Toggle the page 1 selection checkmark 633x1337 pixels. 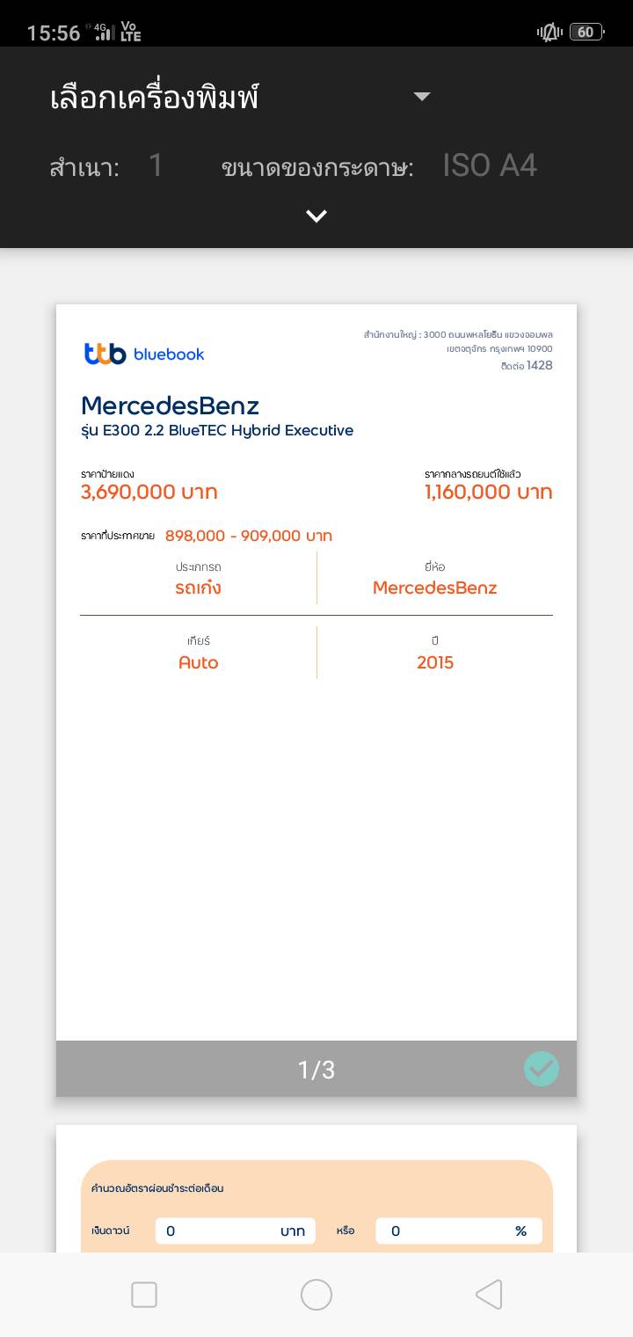pyautogui.click(x=542, y=1069)
